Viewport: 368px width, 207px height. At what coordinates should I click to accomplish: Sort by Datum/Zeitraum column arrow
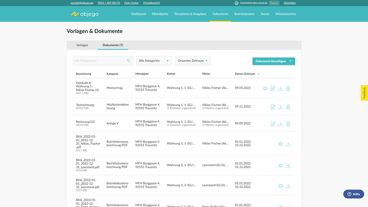tap(258, 74)
